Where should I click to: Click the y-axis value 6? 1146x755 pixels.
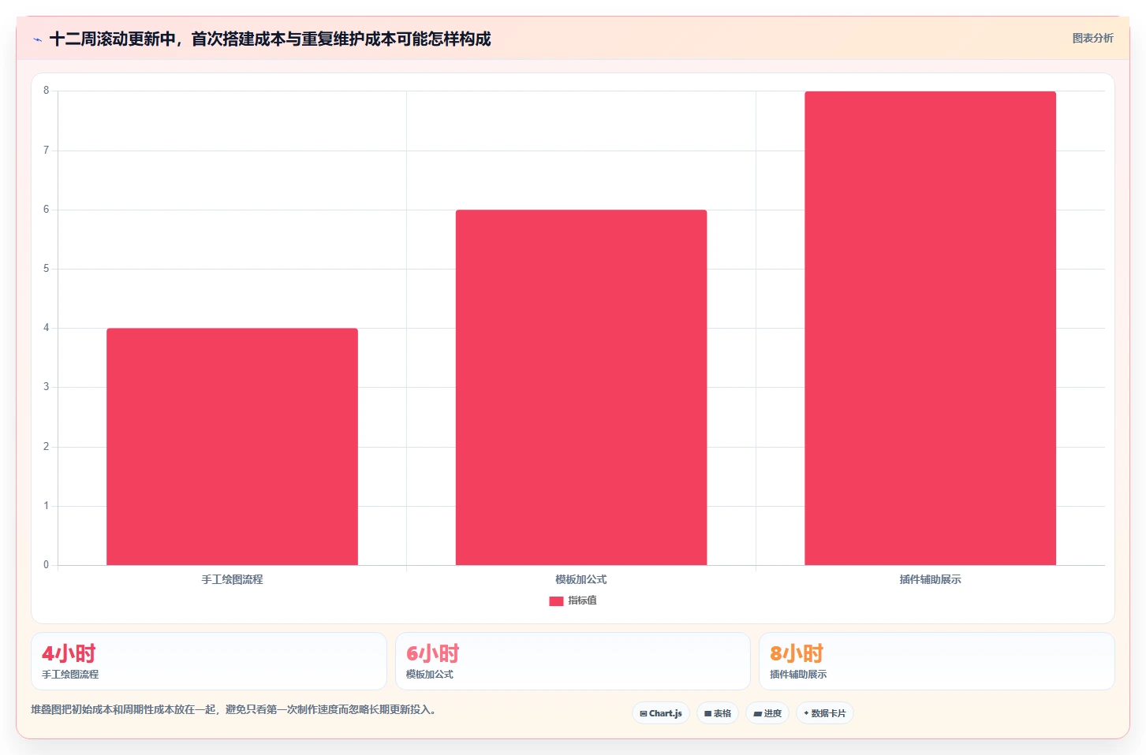pyautogui.click(x=46, y=210)
